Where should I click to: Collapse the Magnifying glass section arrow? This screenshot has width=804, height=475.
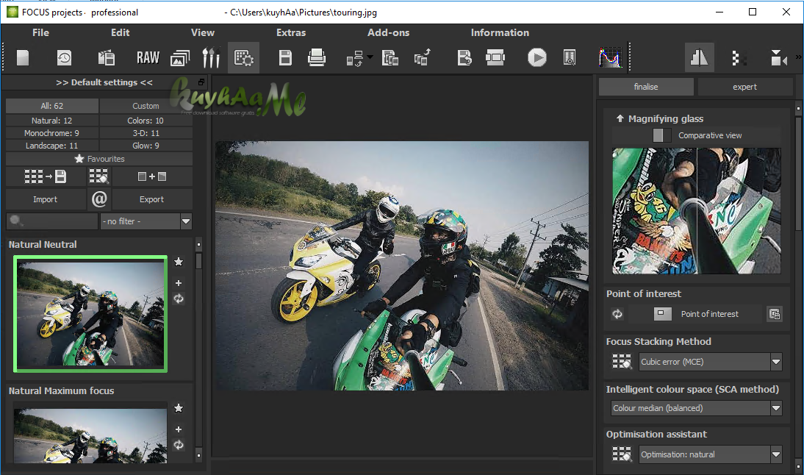pos(620,118)
